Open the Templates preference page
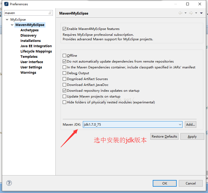The height and width of the screenshot is (193, 208). 29,56
